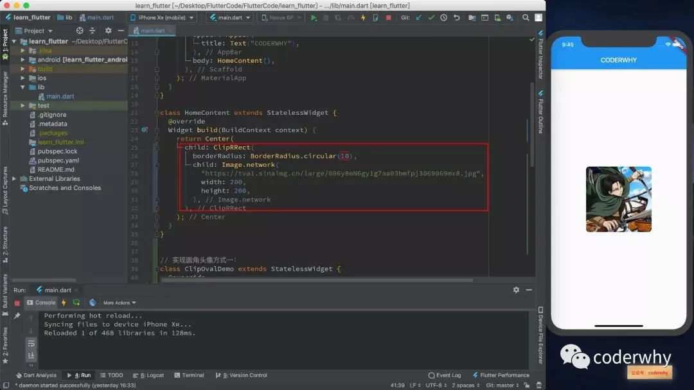Screen dimensions: 694x390
Task: Stop process with red square in Run panel
Action: (x=17, y=303)
